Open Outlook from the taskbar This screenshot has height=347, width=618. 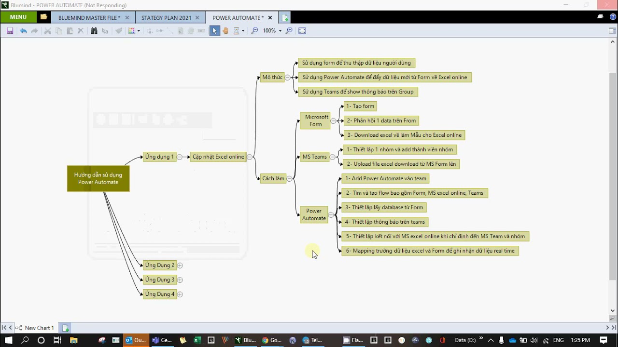pyautogui.click(x=136, y=340)
